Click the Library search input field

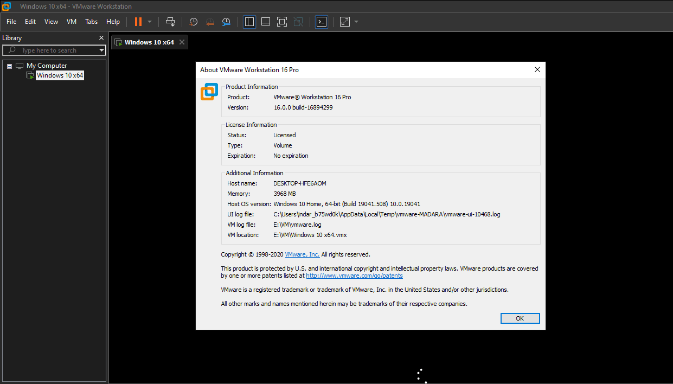coord(54,50)
